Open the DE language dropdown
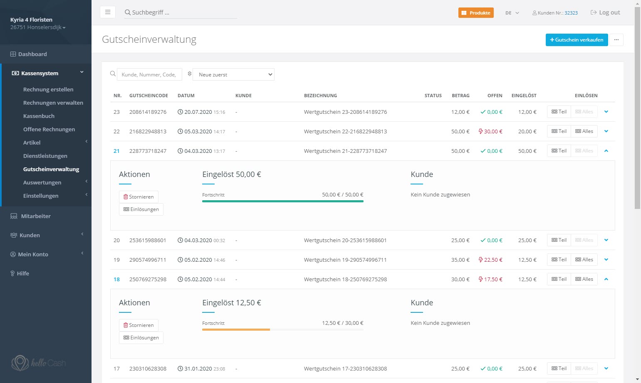Image resolution: width=641 pixels, height=383 pixels. tap(512, 13)
